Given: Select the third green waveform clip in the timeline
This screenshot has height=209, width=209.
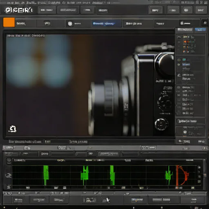Looking at the screenshot, I should coord(112,175).
